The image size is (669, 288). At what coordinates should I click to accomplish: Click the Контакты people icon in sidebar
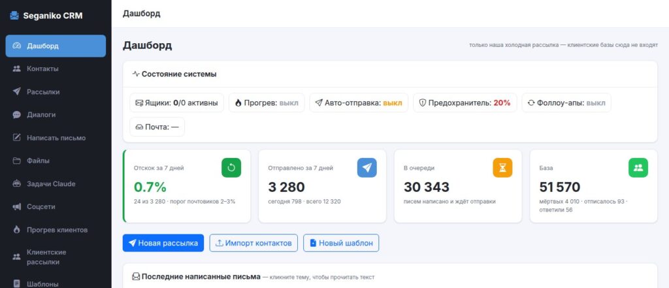(x=16, y=69)
